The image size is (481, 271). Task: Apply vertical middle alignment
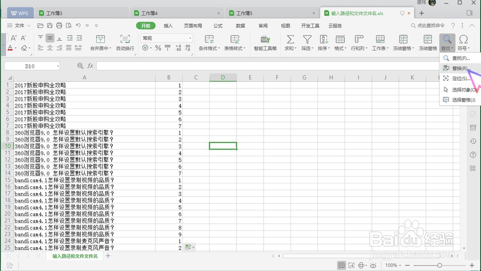(50, 38)
